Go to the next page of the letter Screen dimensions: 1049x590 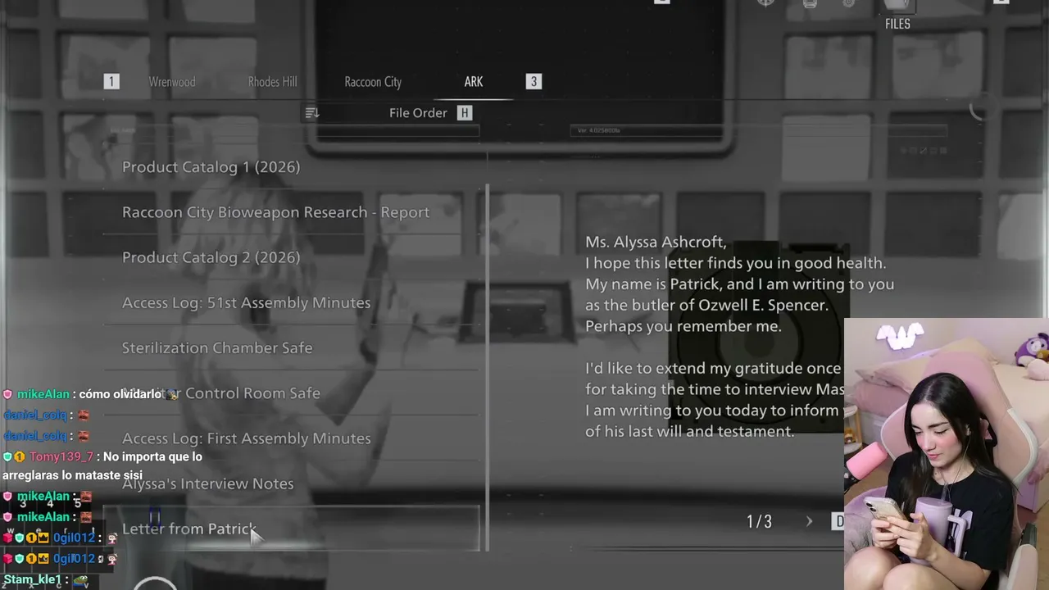809,521
